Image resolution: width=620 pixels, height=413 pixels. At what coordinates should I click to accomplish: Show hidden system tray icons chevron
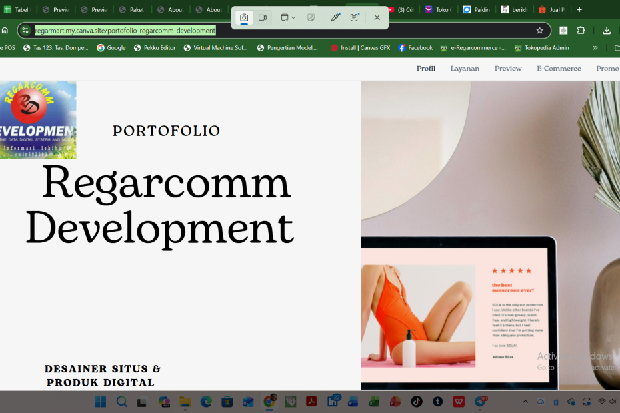click(x=525, y=402)
